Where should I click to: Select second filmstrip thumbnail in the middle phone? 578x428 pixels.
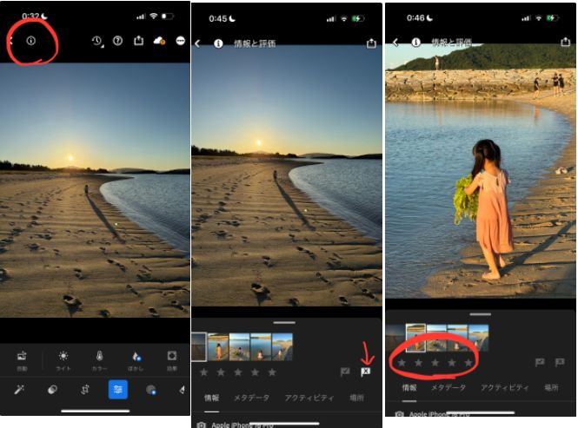point(218,346)
